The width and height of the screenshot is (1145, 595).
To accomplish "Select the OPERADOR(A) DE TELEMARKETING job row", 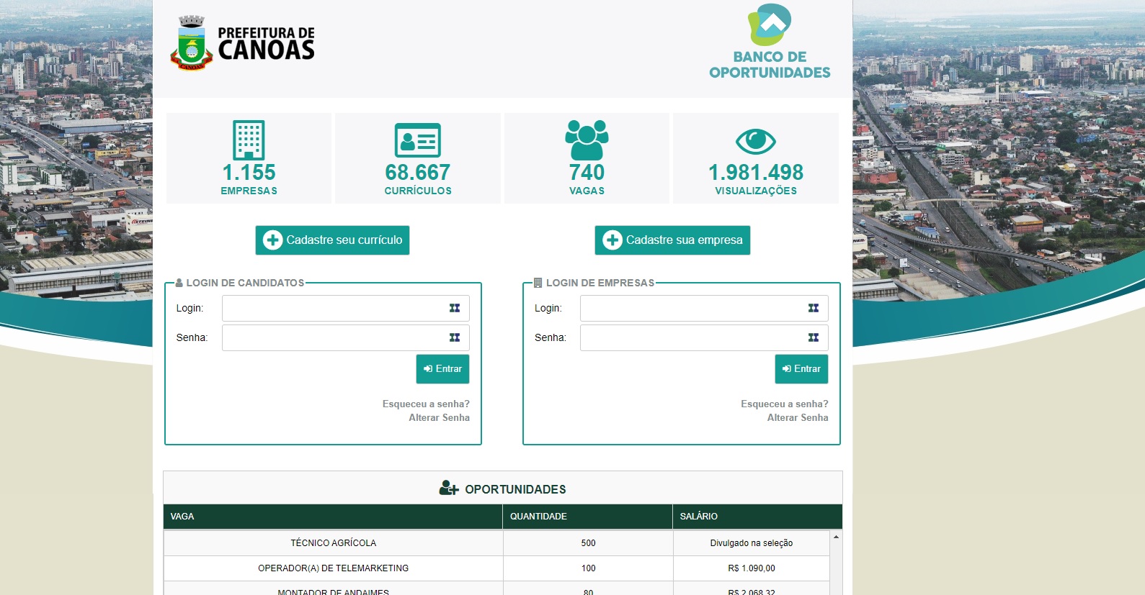I will pyautogui.click(x=497, y=568).
